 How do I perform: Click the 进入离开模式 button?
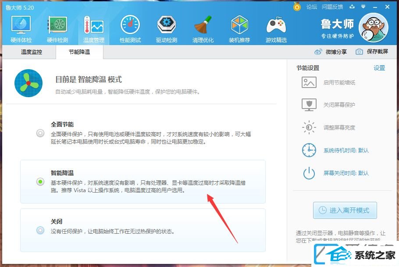point(345,211)
